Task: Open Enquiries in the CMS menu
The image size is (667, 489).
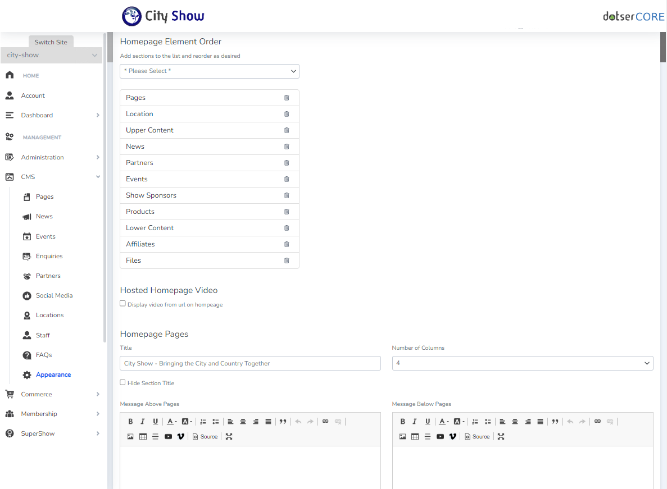Action: click(x=49, y=256)
